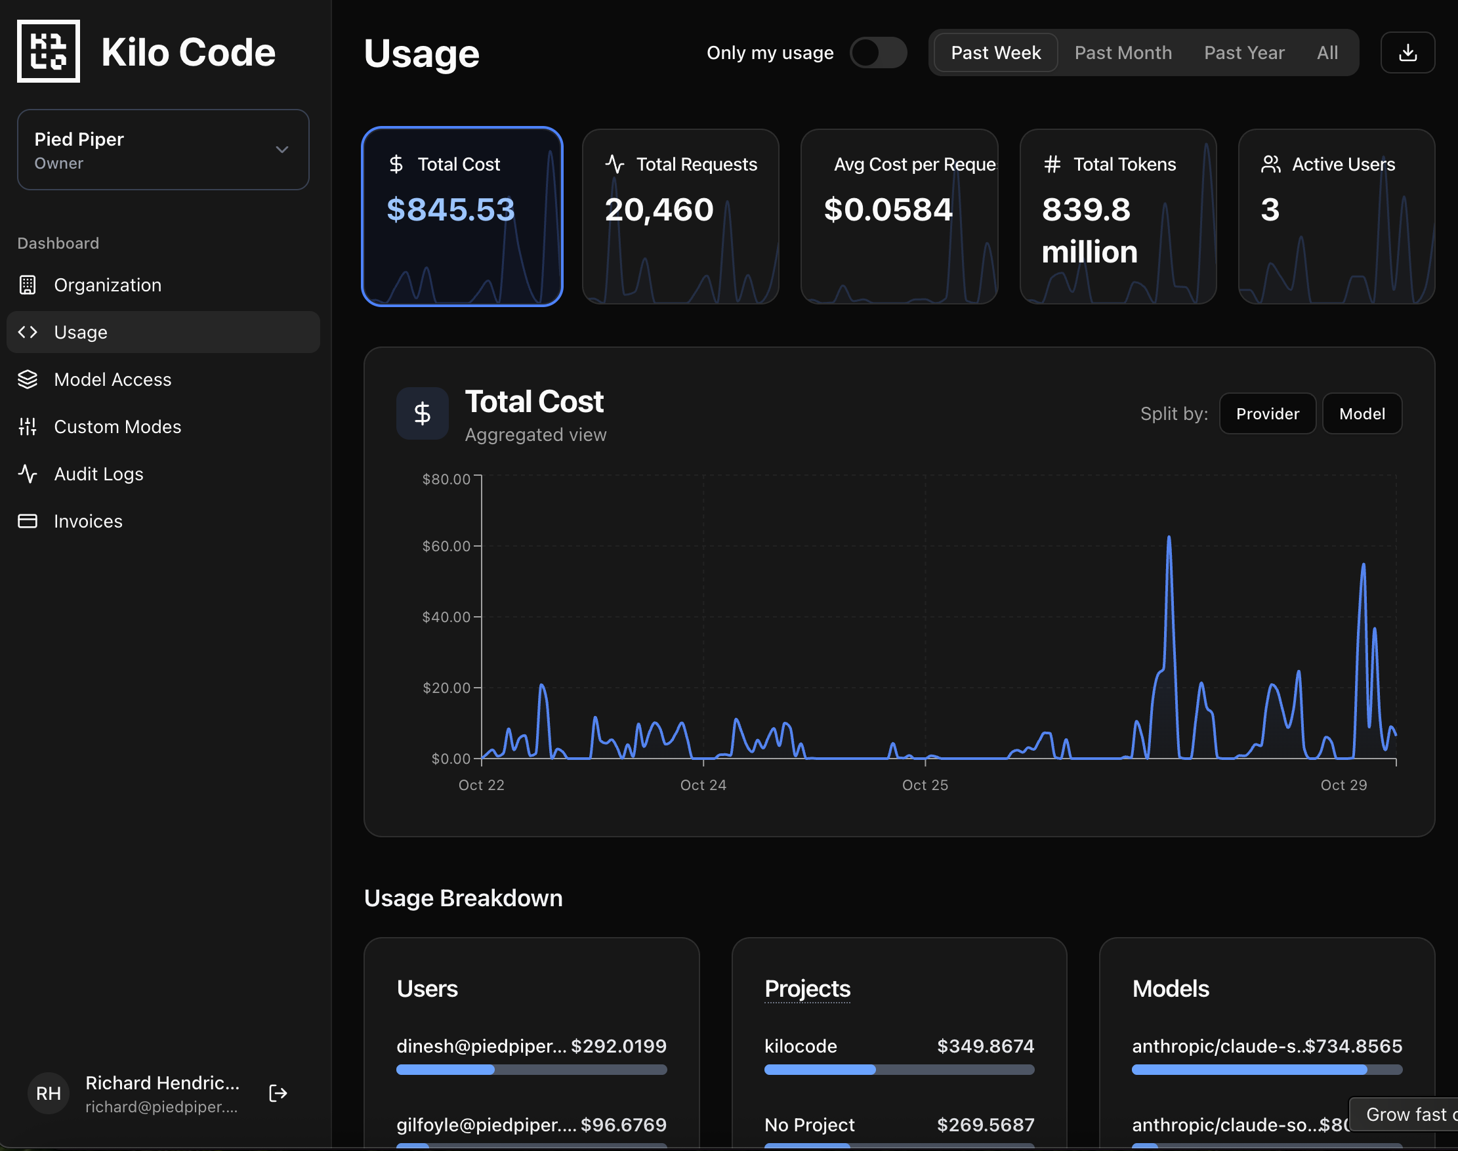Show All time usage
This screenshot has width=1458, height=1151.
pyautogui.click(x=1327, y=52)
